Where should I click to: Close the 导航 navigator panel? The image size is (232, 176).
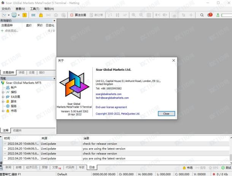[54, 78]
